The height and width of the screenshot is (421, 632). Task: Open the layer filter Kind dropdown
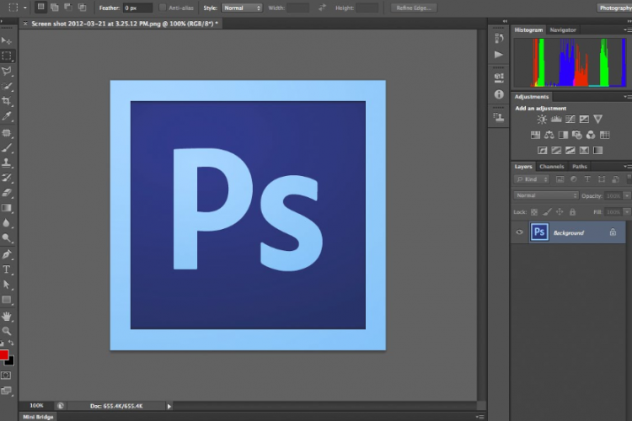pos(532,179)
